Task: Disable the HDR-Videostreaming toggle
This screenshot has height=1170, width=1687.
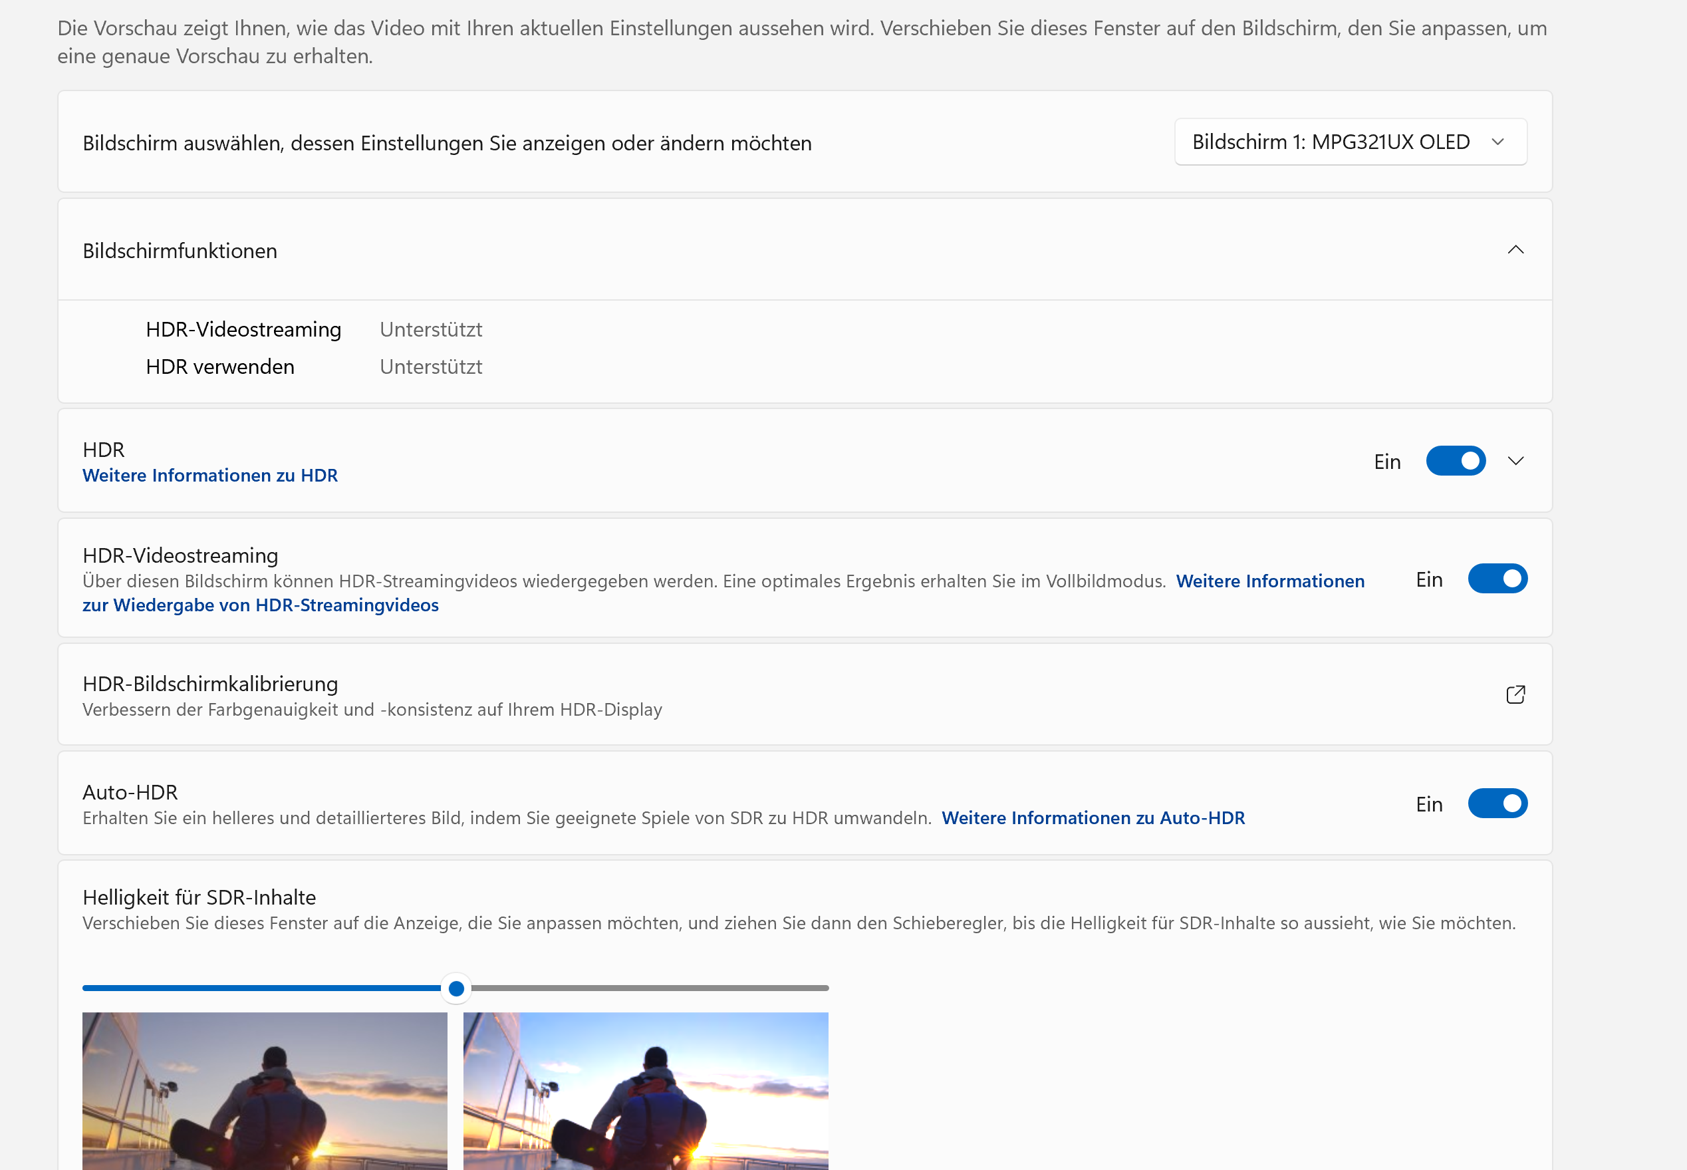Action: coord(1496,579)
